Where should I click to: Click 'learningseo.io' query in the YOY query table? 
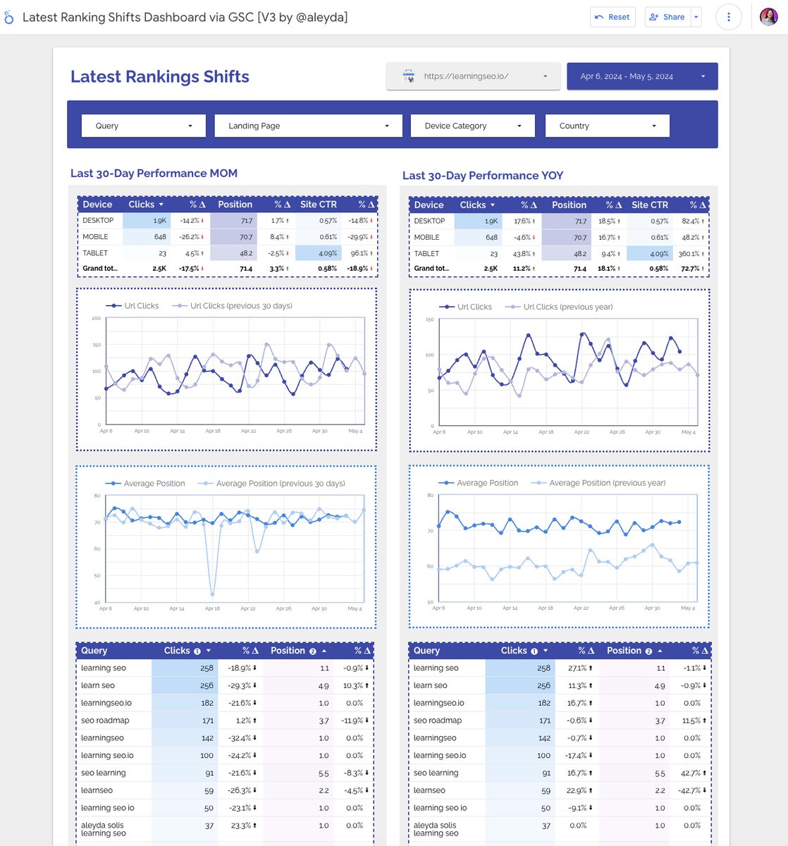point(439,703)
